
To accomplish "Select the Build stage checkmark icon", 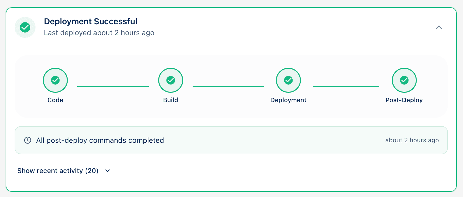I will (x=170, y=80).
